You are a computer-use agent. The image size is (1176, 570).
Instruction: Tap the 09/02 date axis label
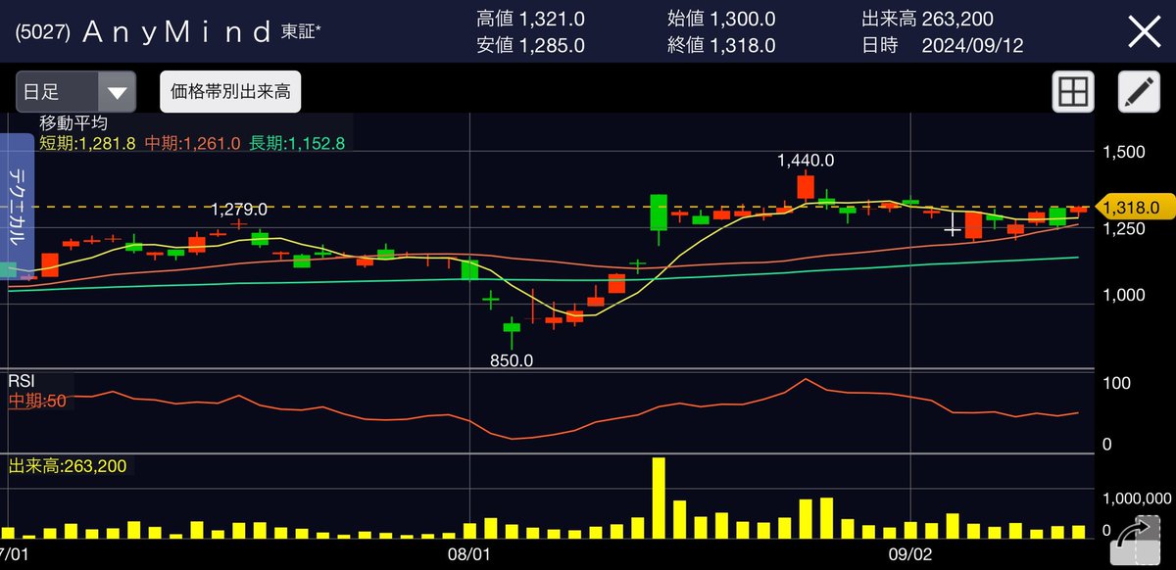pos(911,554)
